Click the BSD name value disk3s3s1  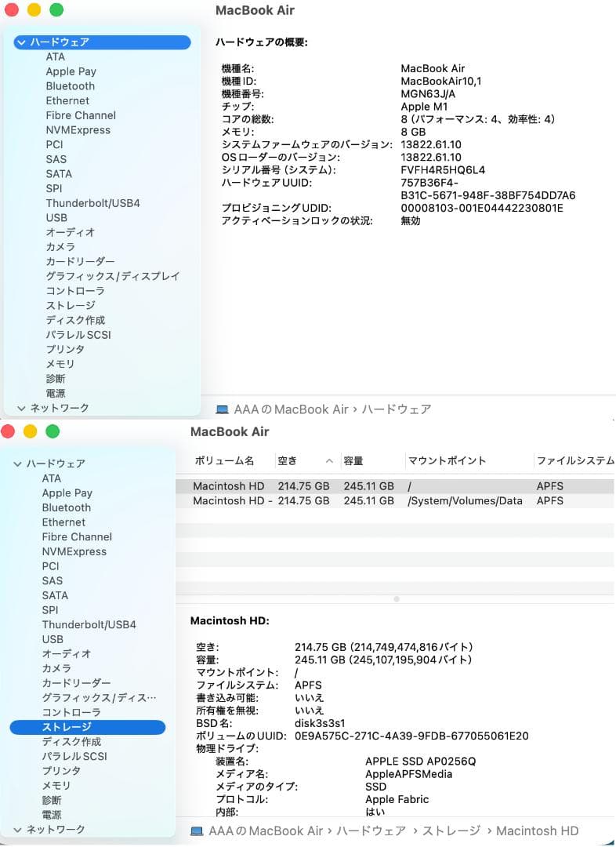[320, 723]
